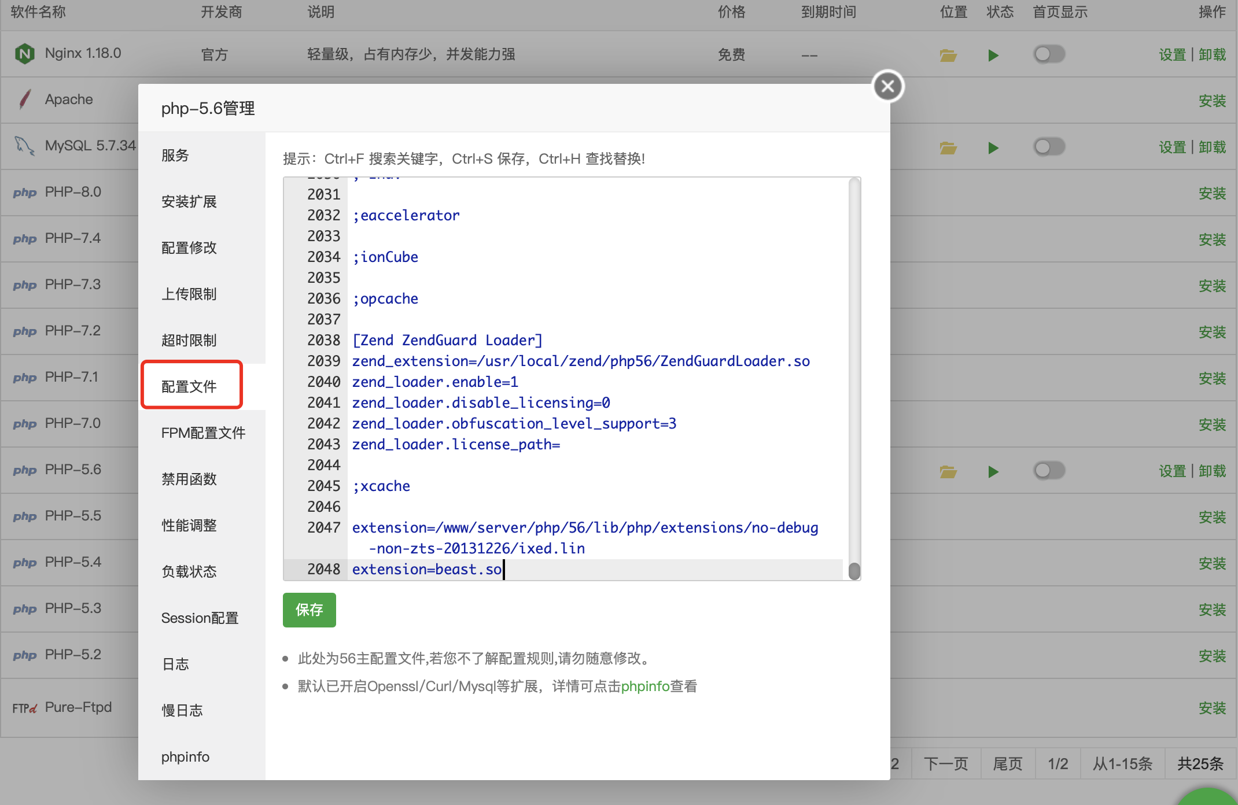Click the php icon beside PHP-8.0

pos(25,193)
